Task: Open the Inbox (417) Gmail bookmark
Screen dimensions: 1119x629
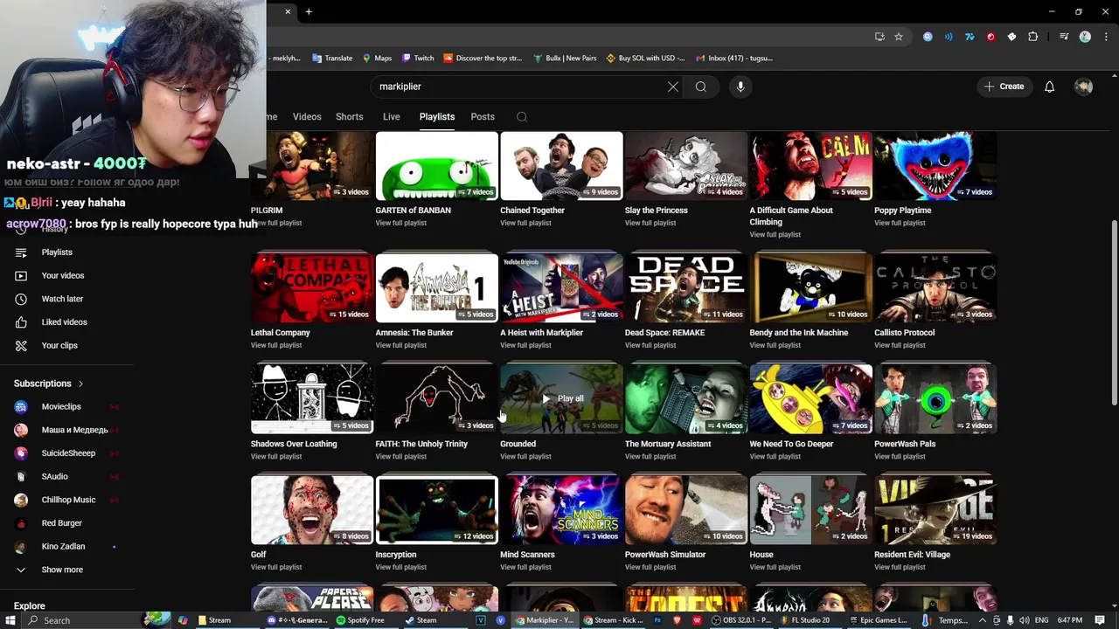Action: coord(734,59)
